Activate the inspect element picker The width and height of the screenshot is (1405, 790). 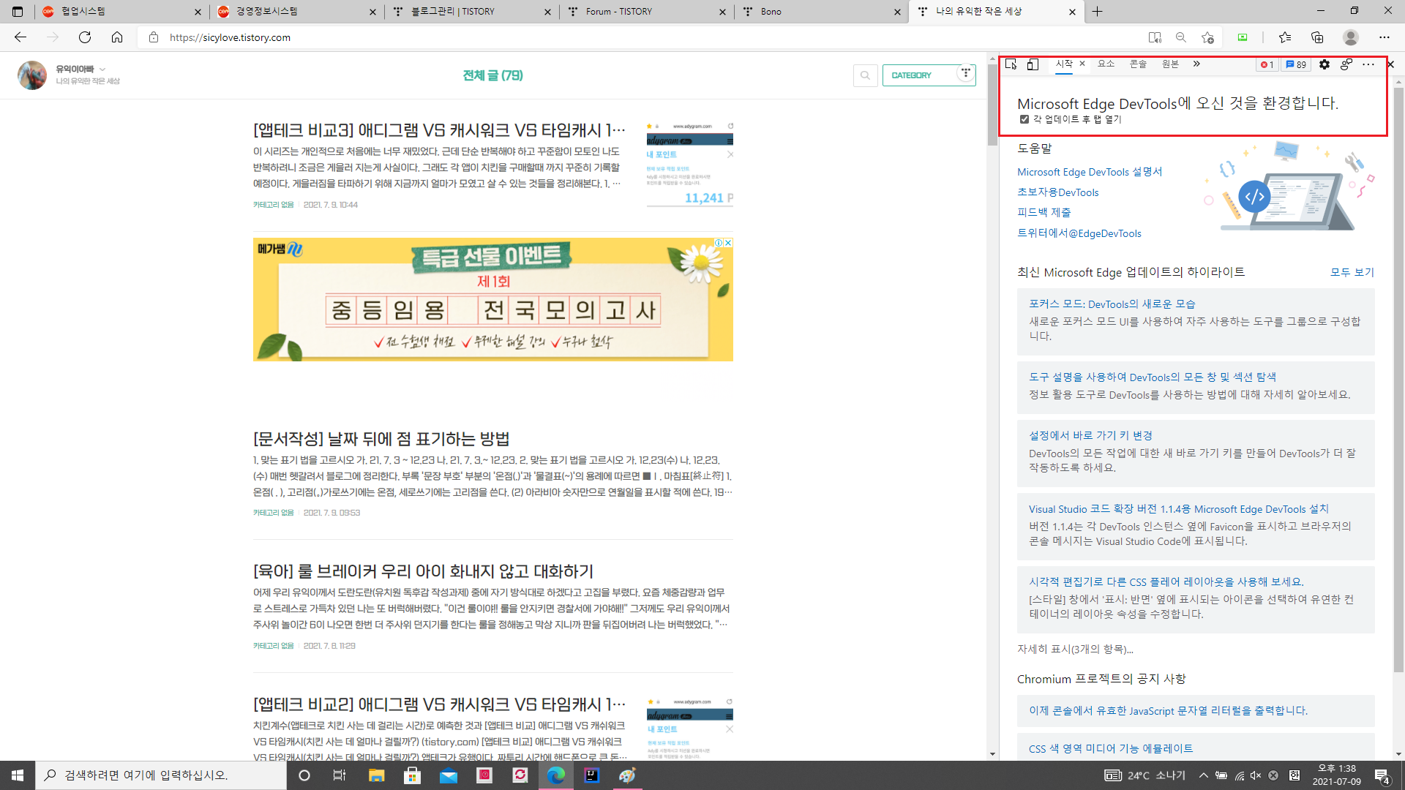coord(1011,64)
